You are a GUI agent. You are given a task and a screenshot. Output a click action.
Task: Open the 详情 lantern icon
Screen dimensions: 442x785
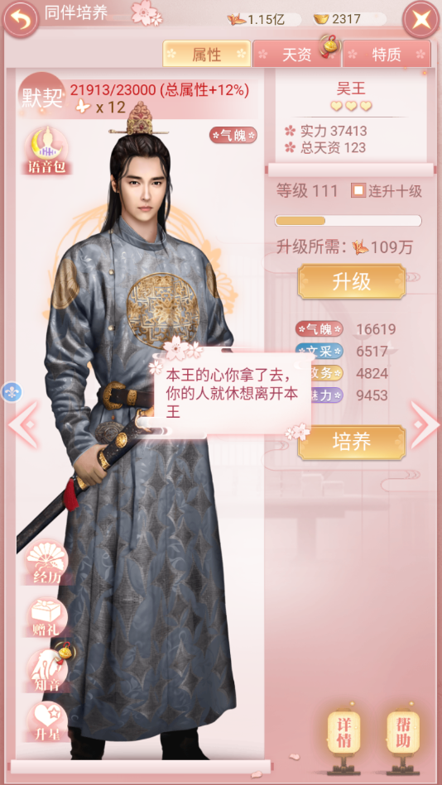click(x=344, y=732)
